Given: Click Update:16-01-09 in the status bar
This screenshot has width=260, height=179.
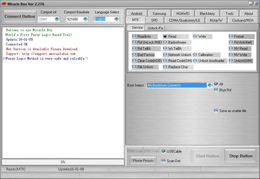Looking at the screenshot, I should [x=71, y=169].
